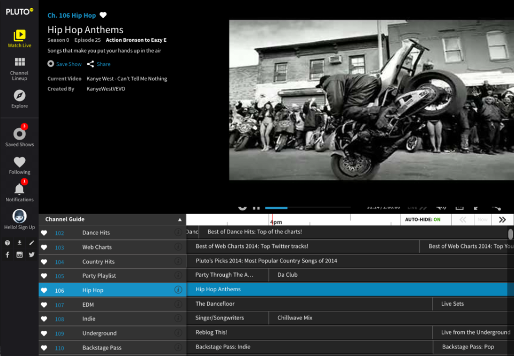The image size is (514, 356).
Task: Toggle the Save Show radio circle
Action: [50, 64]
